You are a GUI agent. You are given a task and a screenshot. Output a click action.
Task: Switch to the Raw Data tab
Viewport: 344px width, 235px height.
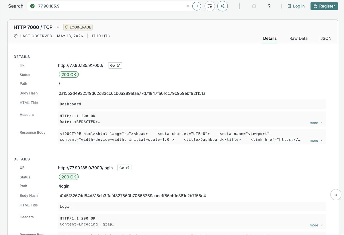pyautogui.click(x=298, y=38)
